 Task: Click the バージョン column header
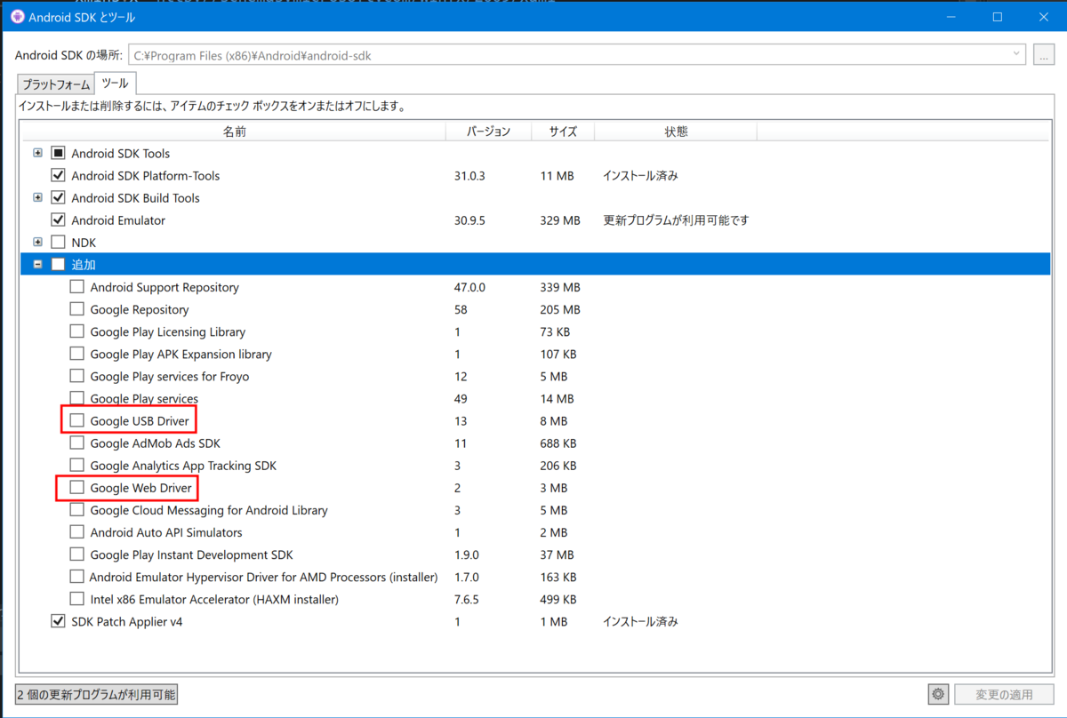[x=489, y=132]
